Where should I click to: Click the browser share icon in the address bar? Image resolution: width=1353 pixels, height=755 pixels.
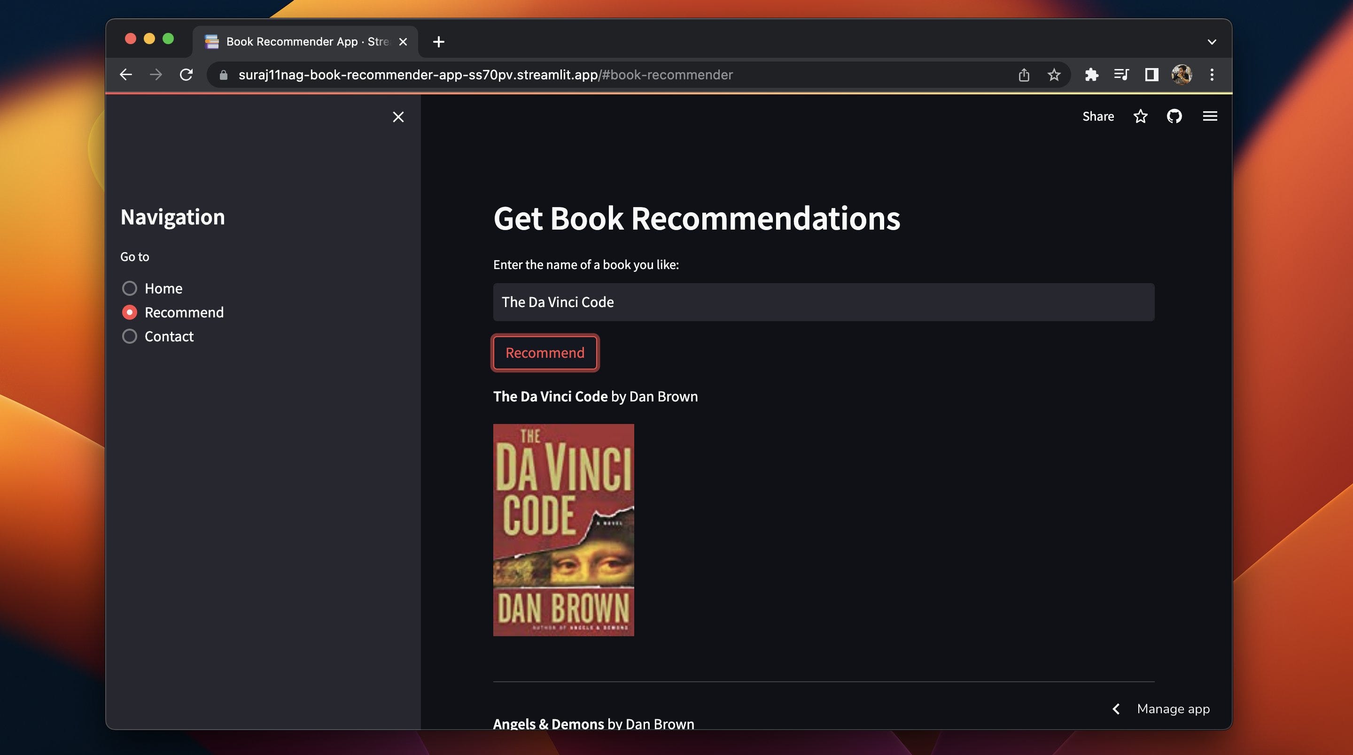pos(1023,75)
